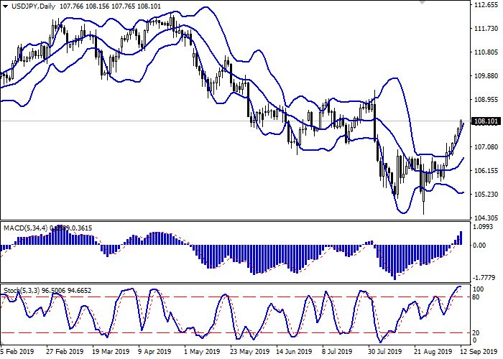Click the current price tag 108.101
The width and height of the screenshot is (503, 359).
(485, 121)
